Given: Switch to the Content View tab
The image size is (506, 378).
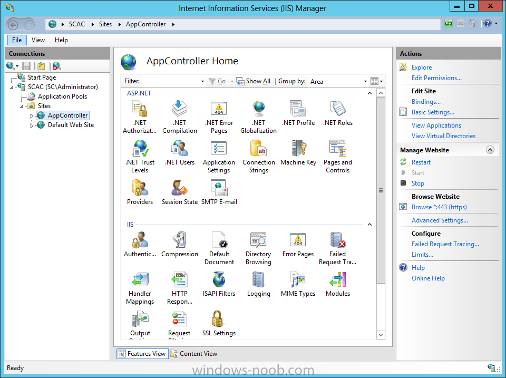Looking at the screenshot, I should click(x=194, y=354).
